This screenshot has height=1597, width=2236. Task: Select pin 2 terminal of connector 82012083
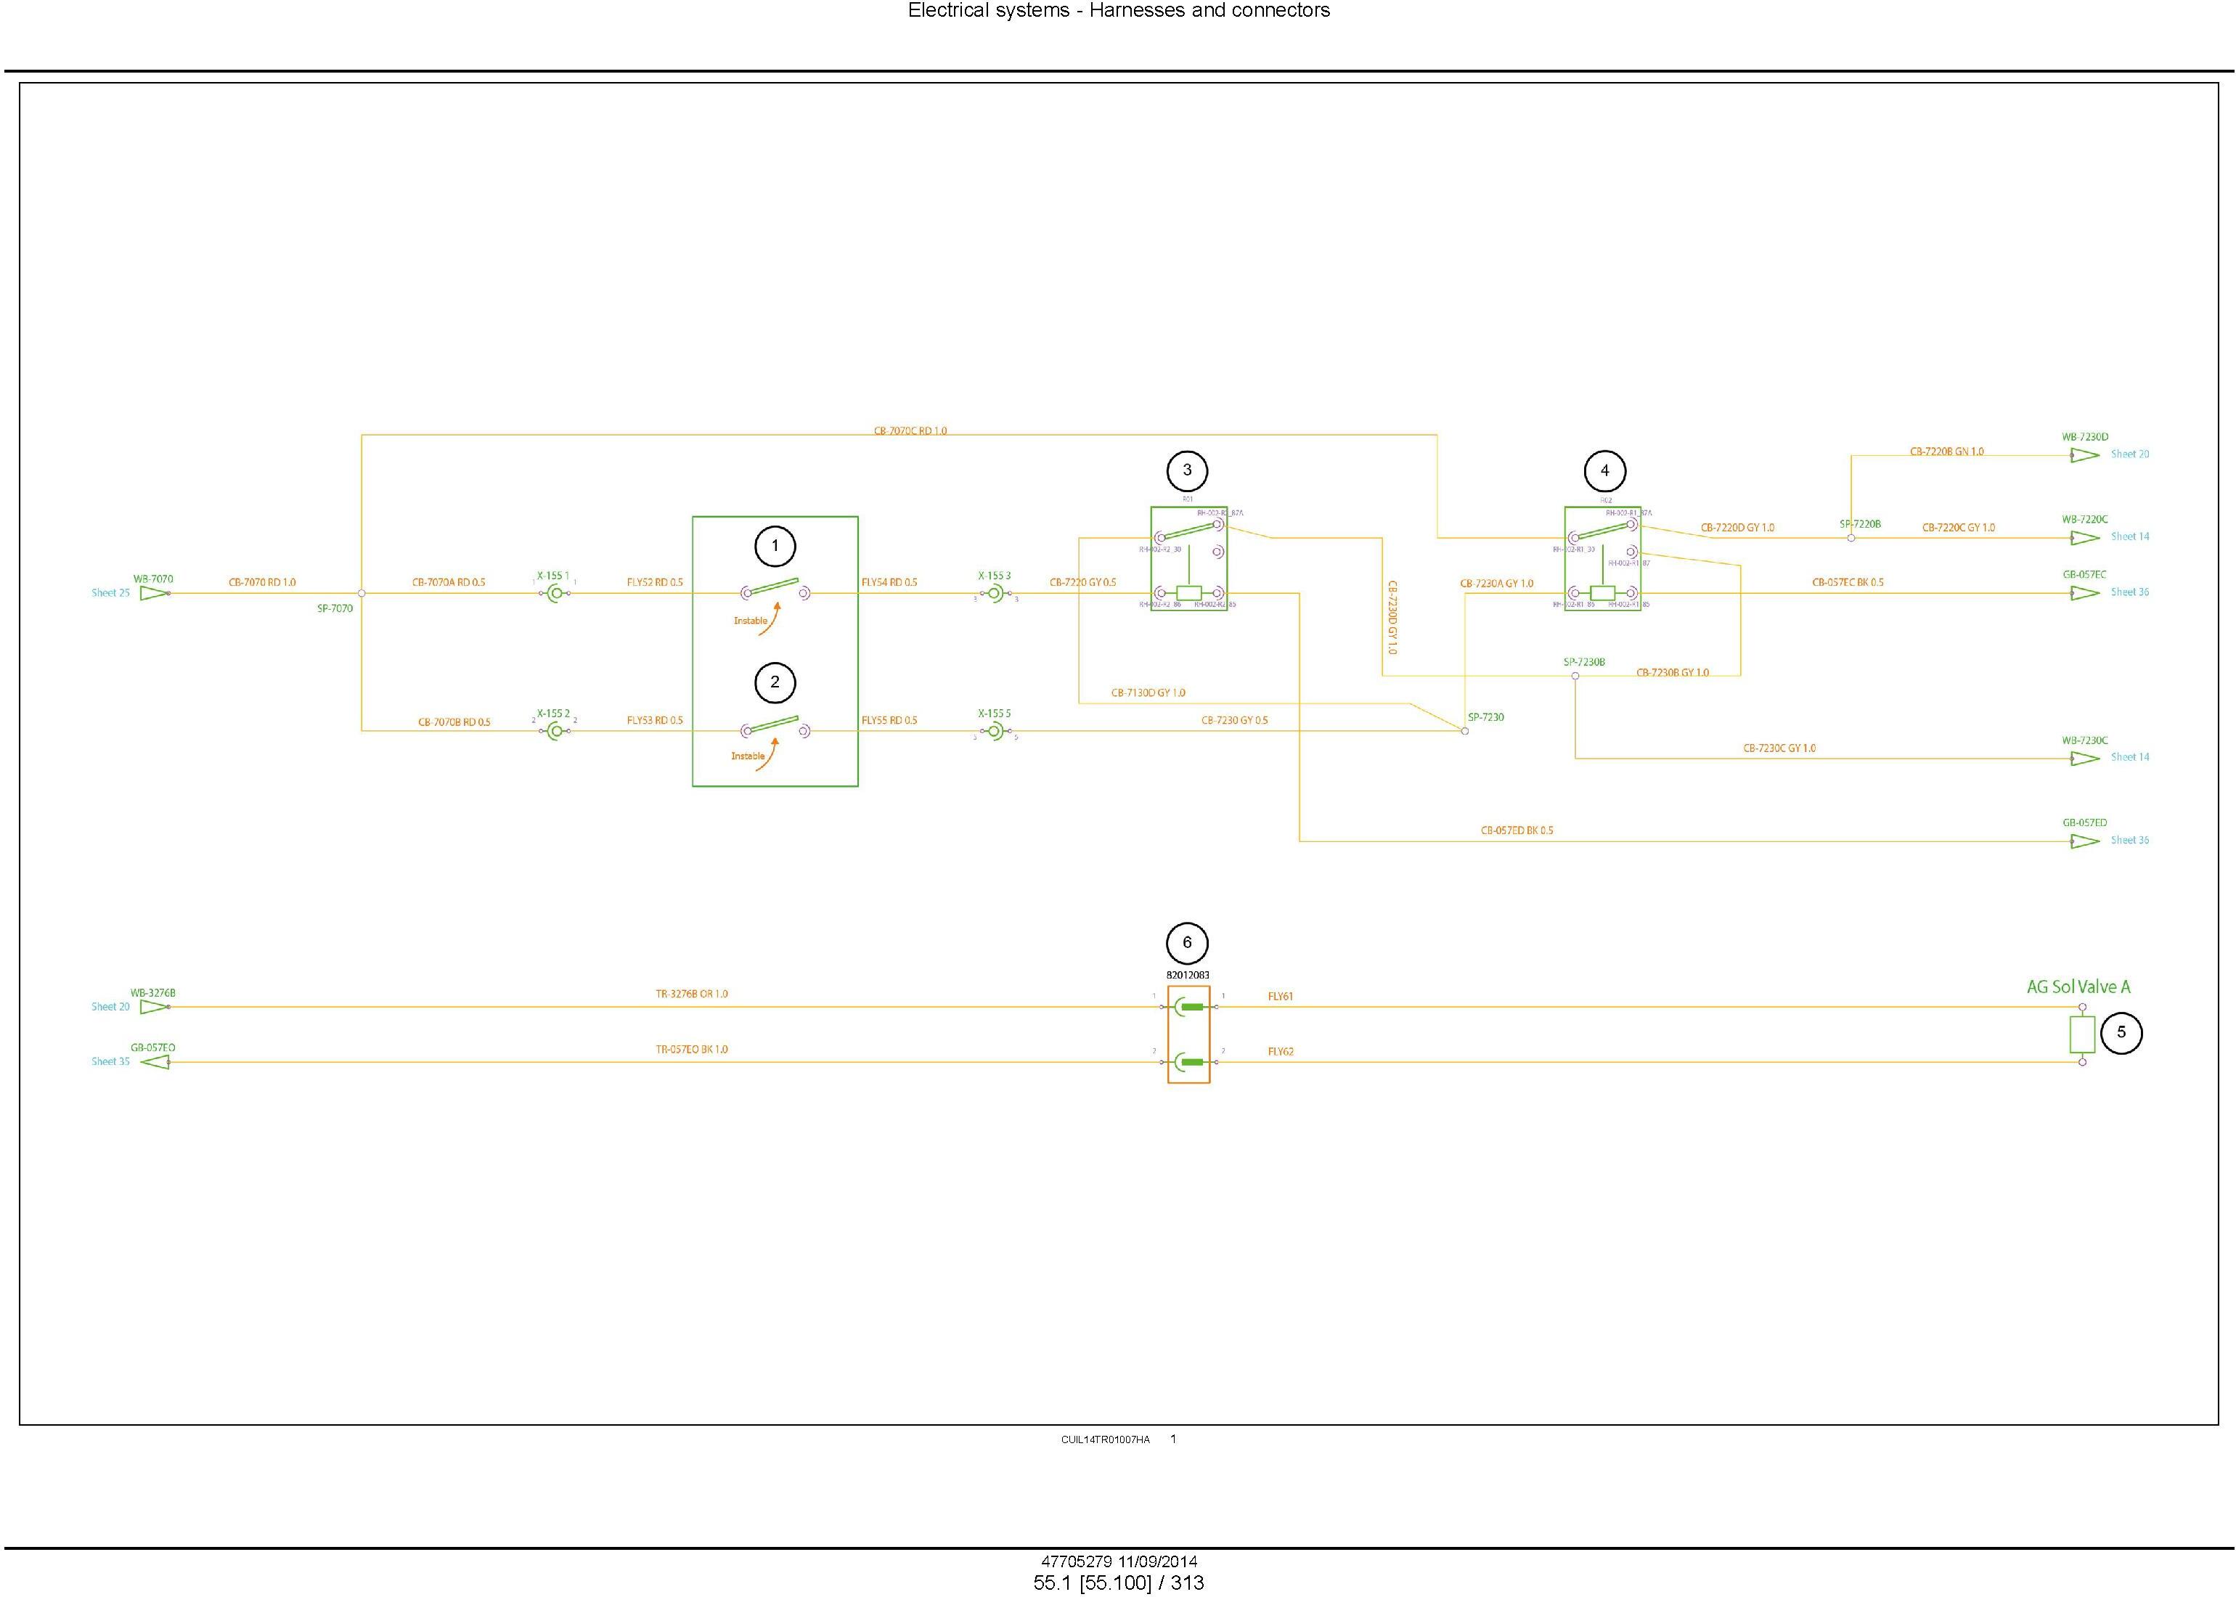1189,1062
